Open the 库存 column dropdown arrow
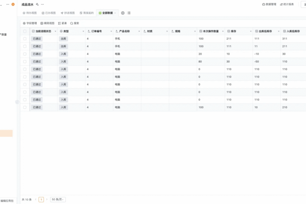 click(x=251, y=31)
